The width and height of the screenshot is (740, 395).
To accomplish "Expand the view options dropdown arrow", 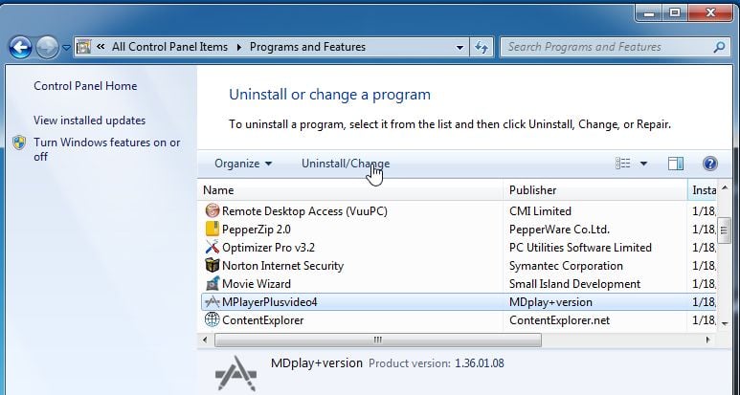I will [643, 164].
